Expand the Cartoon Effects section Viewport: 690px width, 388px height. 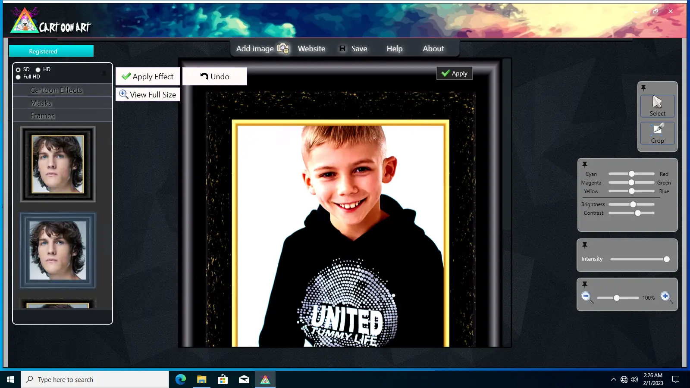pos(63,90)
